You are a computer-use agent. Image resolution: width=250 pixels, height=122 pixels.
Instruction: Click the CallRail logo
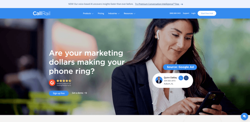click(42, 13)
